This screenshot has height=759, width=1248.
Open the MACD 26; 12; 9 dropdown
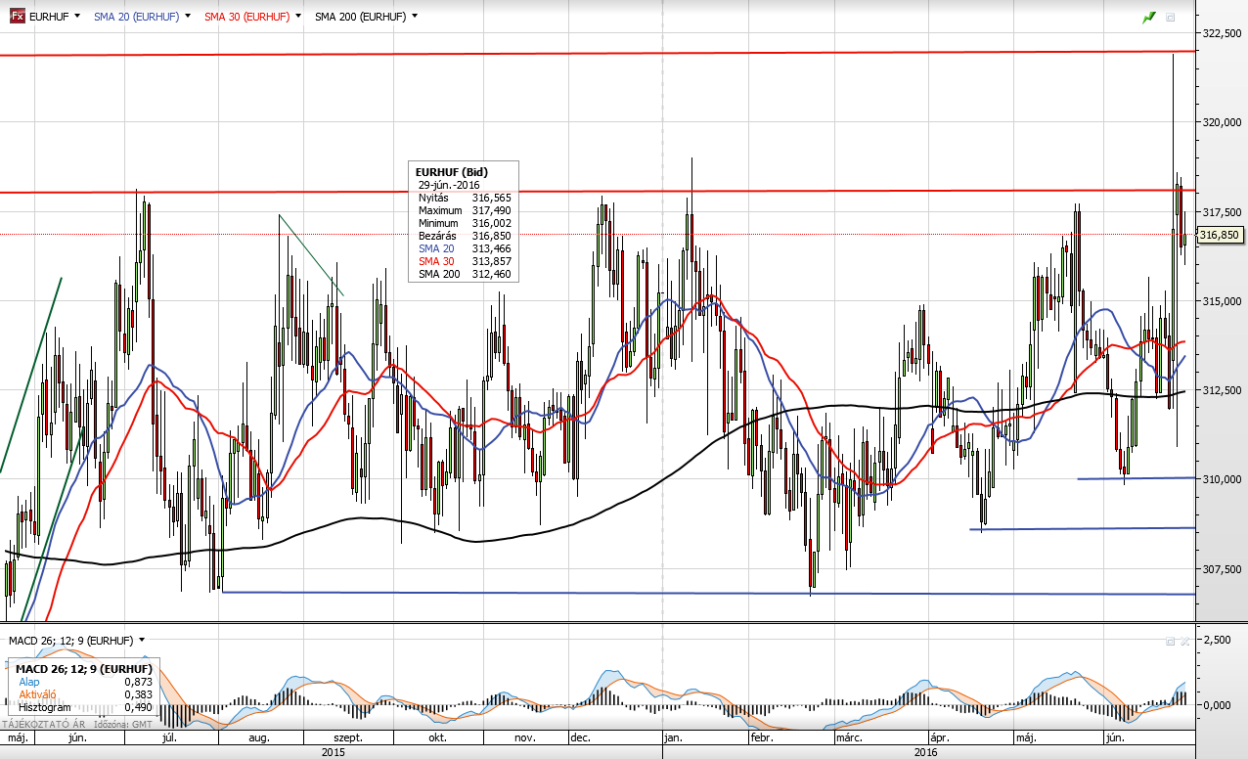coord(142,641)
